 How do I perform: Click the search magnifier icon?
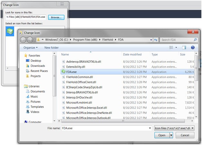click(x=195, y=40)
